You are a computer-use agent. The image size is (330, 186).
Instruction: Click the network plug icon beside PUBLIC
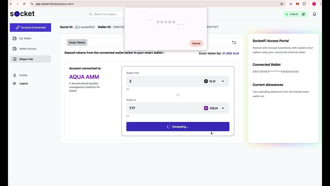[303, 14]
